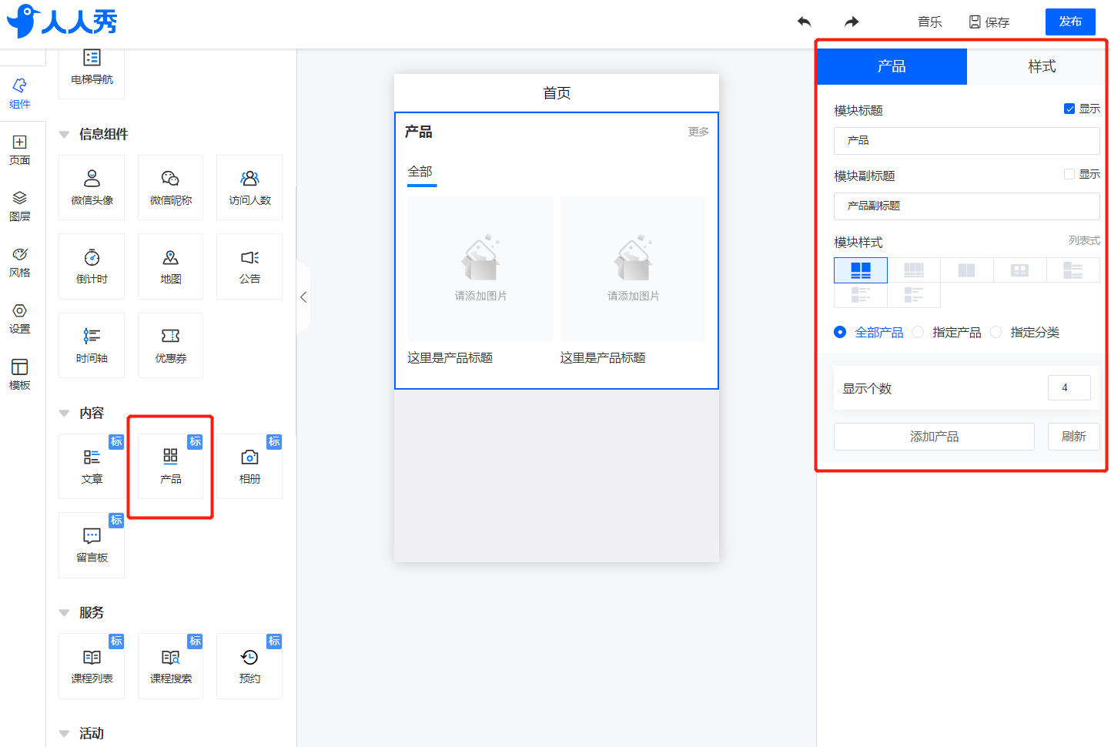Add the 课程搜索 component
Screen dimensions: 1111x747
coord(171,666)
